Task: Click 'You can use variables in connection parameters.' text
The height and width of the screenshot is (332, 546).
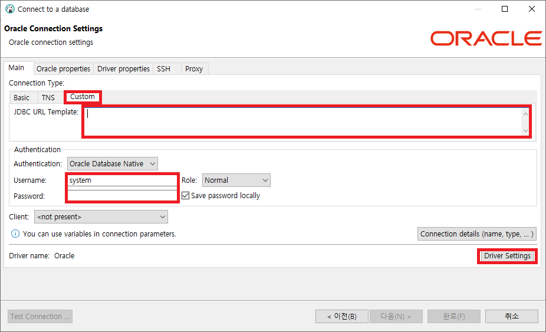Action: 100,234
